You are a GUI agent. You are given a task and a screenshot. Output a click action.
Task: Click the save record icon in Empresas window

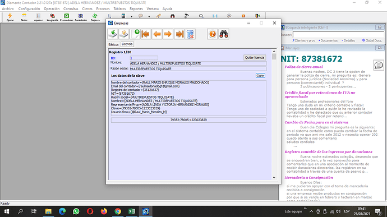tap(113, 34)
